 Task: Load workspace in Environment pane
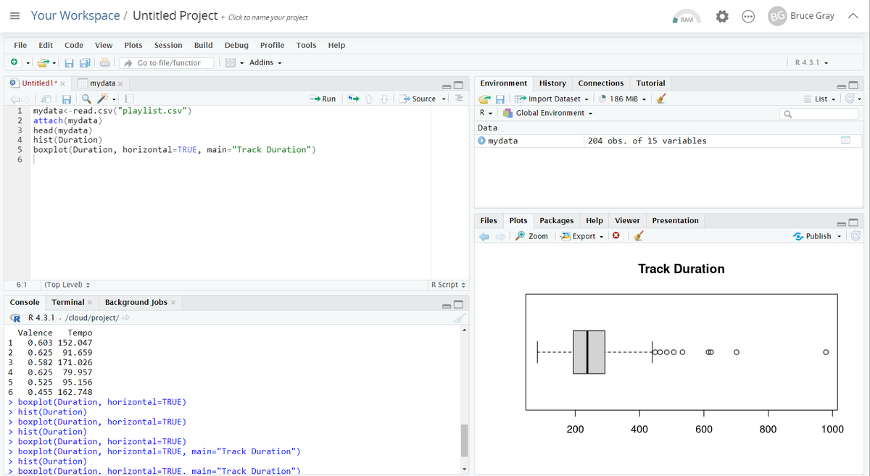[x=485, y=99]
